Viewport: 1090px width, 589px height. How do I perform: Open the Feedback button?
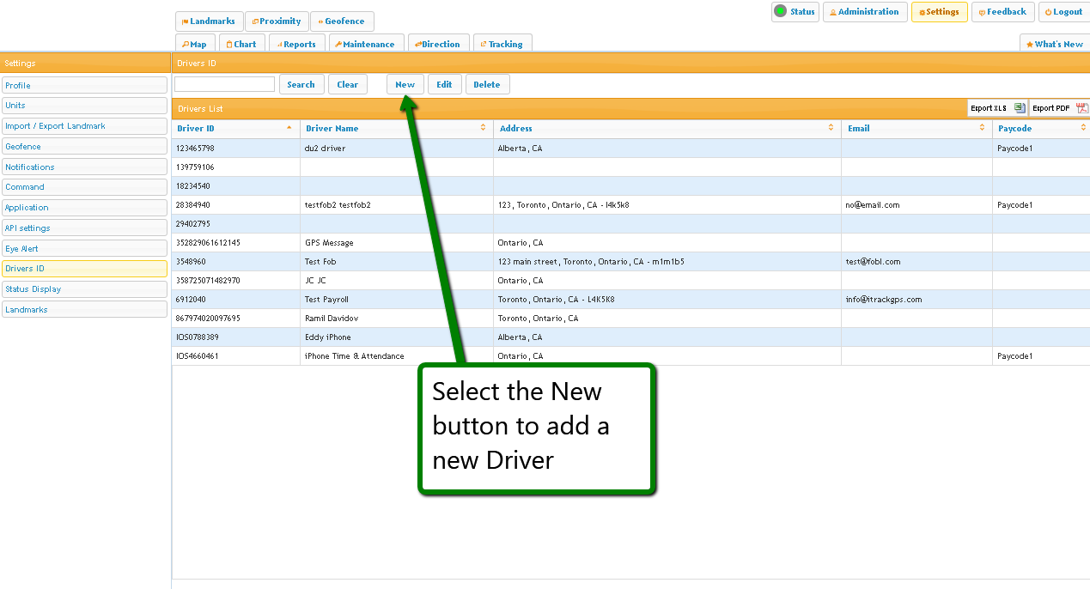coord(1002,12)
